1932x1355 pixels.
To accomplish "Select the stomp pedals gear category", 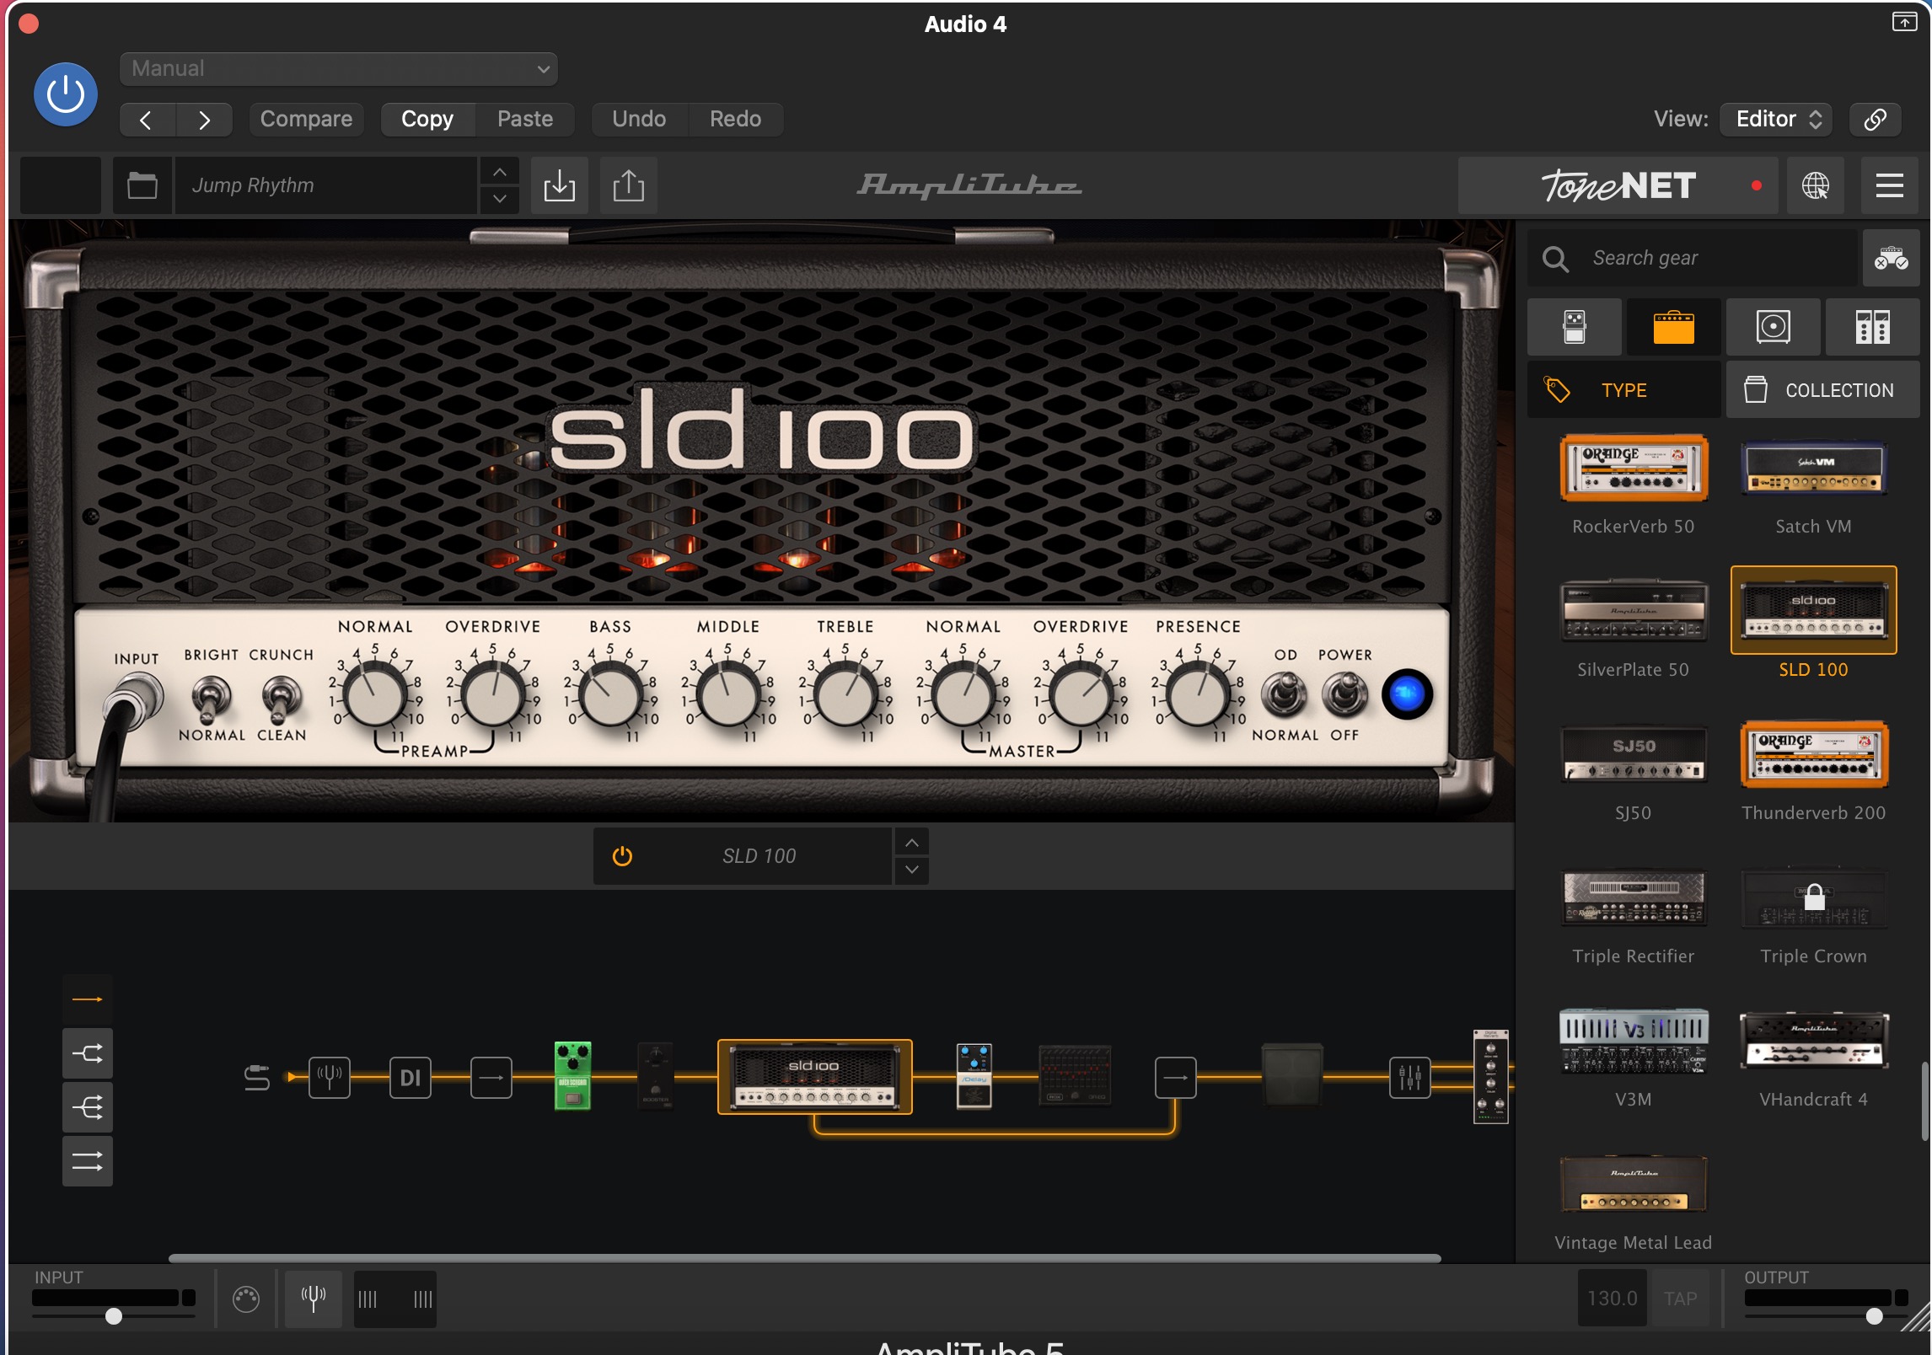I will tap(1574, 327).
